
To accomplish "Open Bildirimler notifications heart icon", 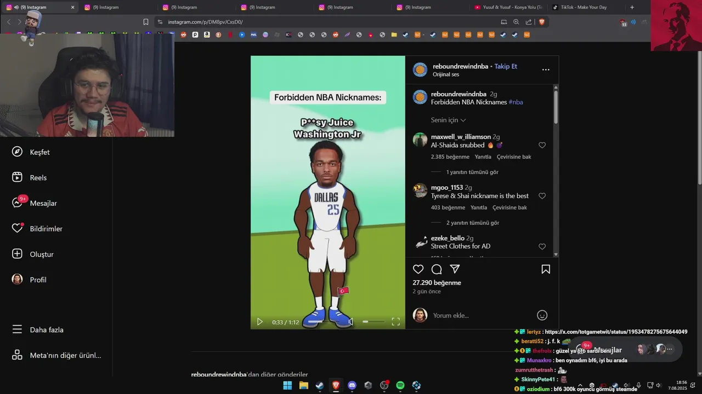I will [17, 228].
